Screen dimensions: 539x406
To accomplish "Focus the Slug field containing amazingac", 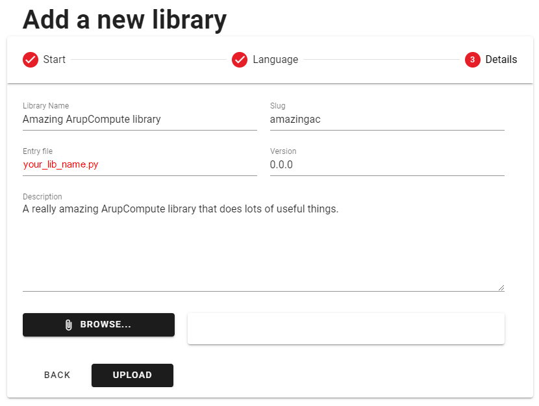I will click(x=387, y=120).
